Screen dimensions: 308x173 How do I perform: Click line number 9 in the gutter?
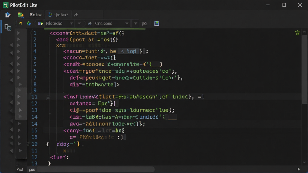[35, 90]
